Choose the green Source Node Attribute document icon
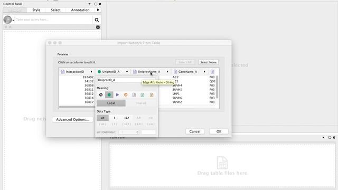This screenshot has height=190, width=338. (x=143, y=95)
